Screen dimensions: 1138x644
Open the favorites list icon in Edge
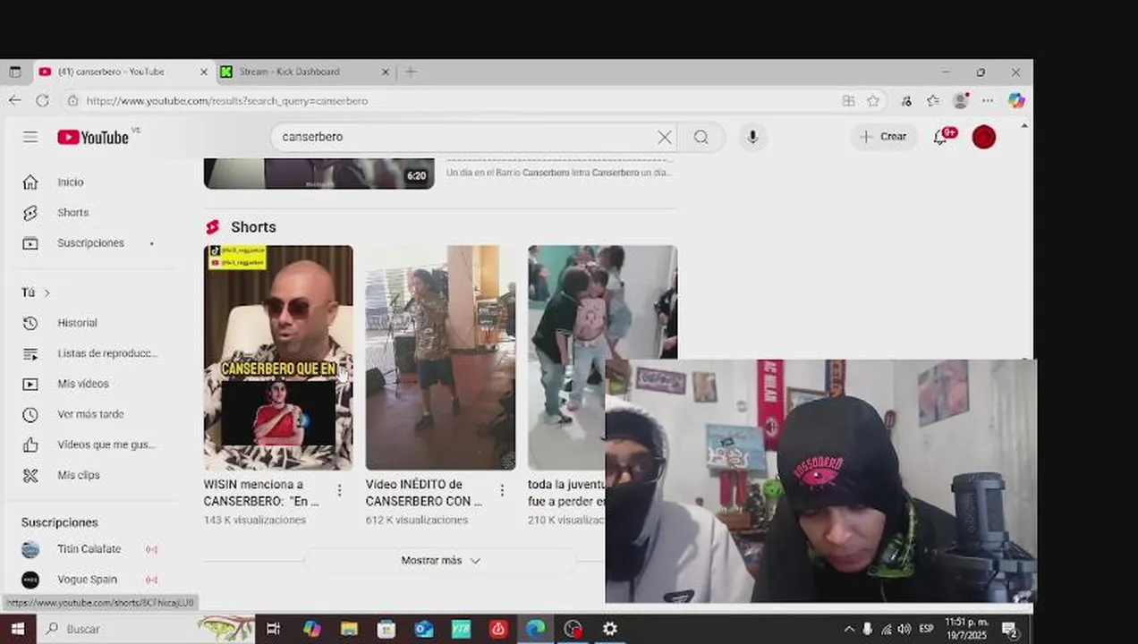click(933, 100)
